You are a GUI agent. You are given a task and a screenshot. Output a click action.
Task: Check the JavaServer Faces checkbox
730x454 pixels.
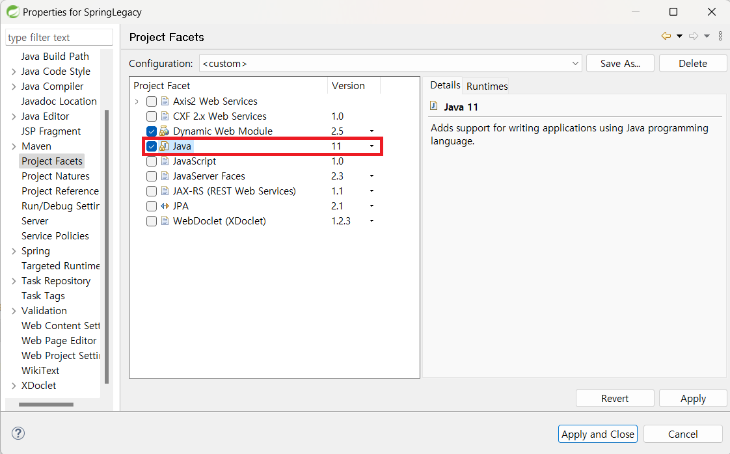pos(152,176)
